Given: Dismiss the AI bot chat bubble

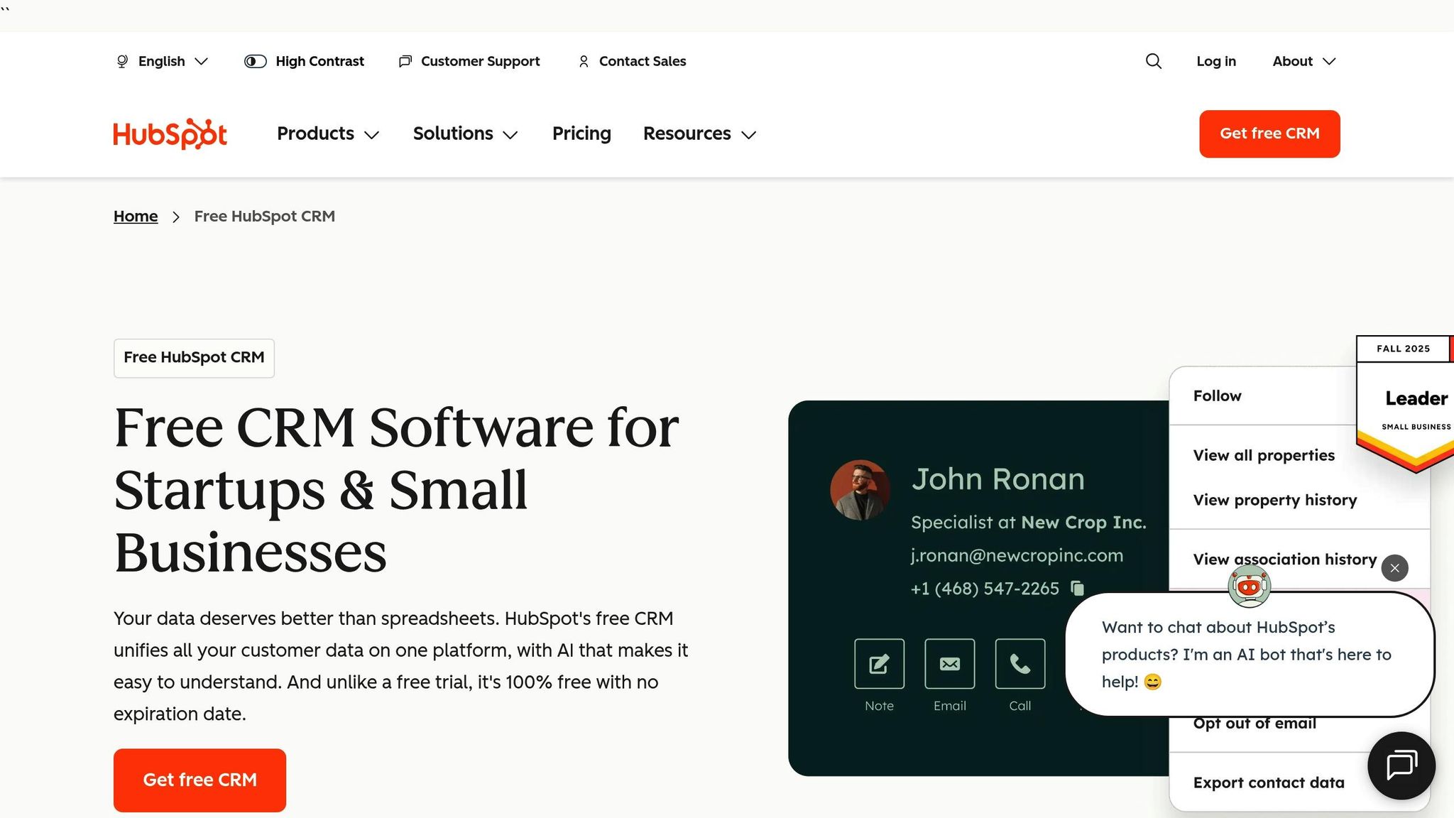Looking at the screenshot, I should [1394, 568].
